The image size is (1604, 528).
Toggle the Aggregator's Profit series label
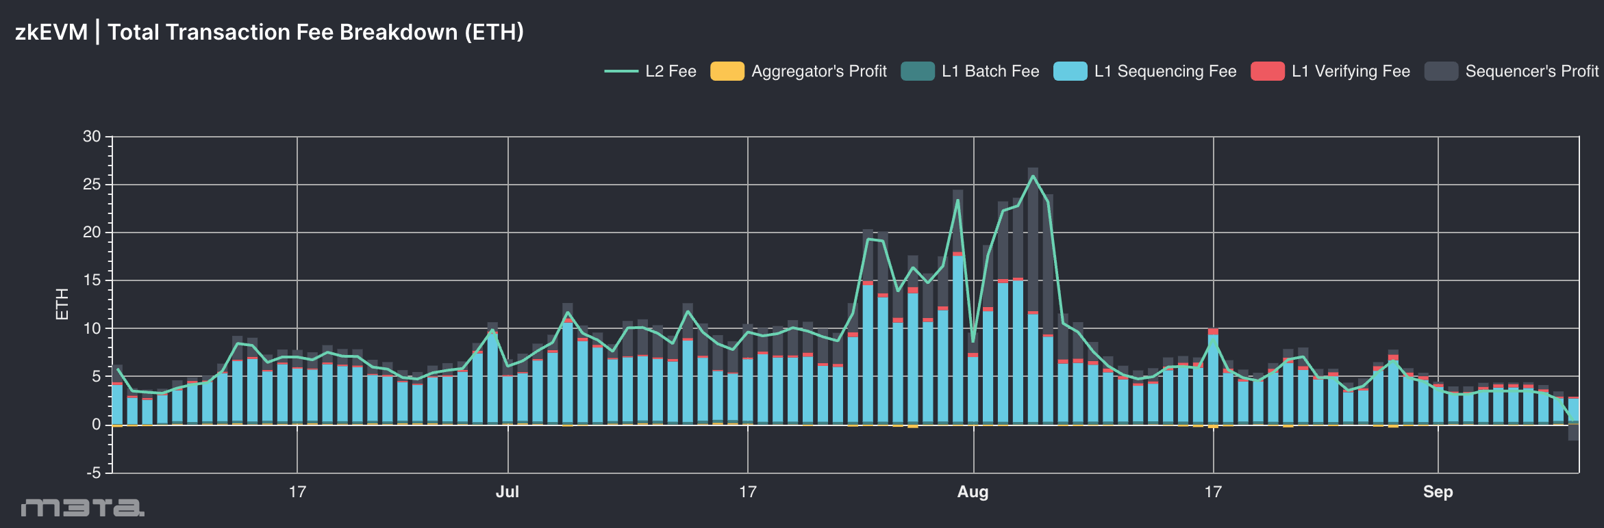coord(819,71)
